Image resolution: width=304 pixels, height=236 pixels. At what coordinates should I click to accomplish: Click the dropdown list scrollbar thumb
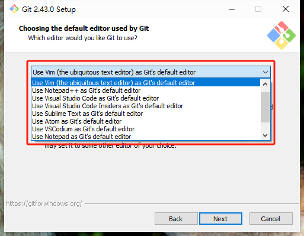(x=265, y=107)
